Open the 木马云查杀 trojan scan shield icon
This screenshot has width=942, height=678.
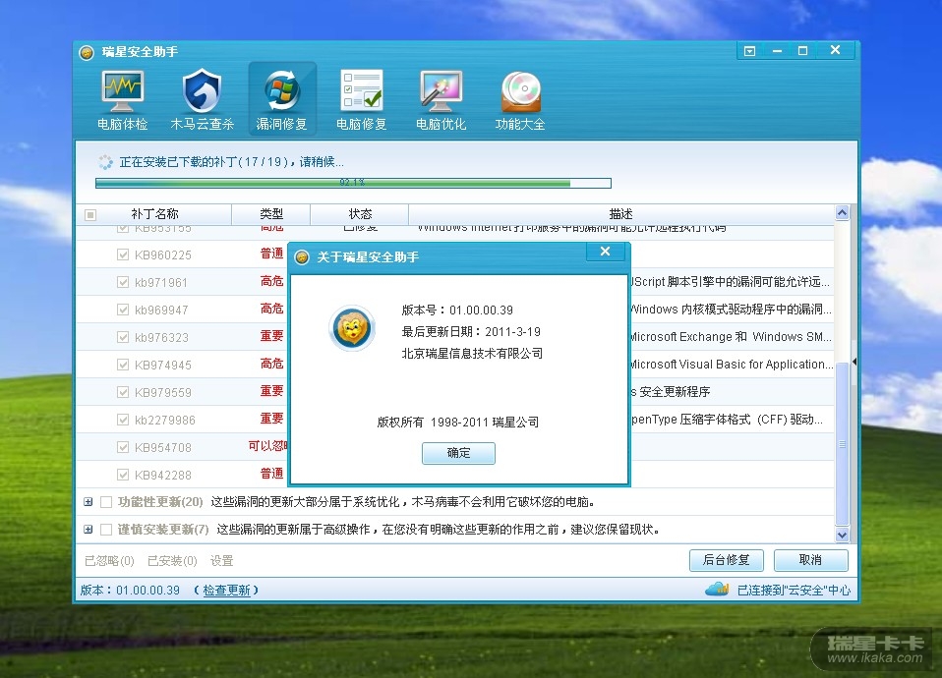coord(202,99)
